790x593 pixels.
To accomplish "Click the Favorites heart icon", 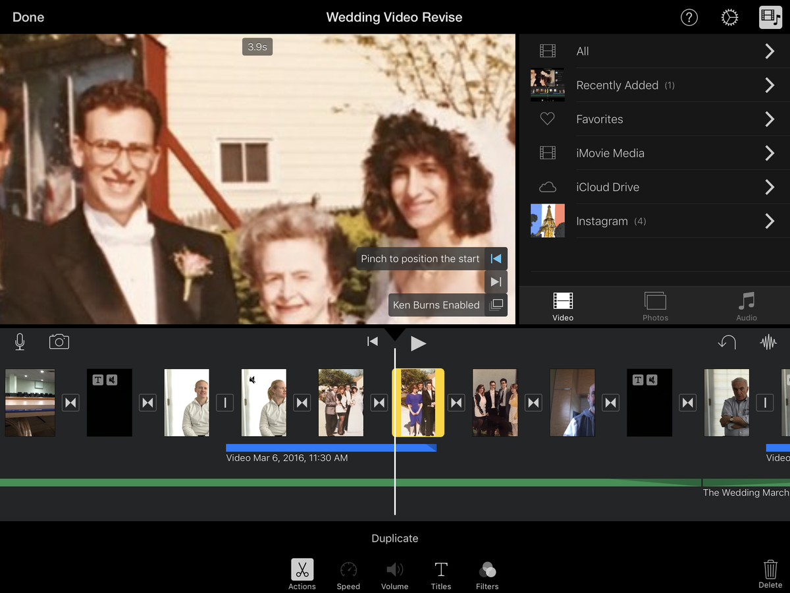I will click(547, 119).
